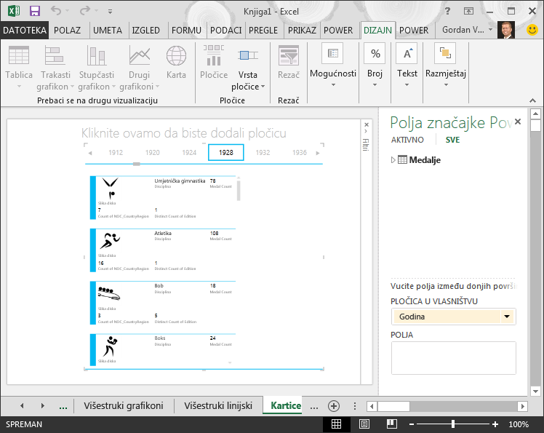Click to add a title to the view

point(184,133)
